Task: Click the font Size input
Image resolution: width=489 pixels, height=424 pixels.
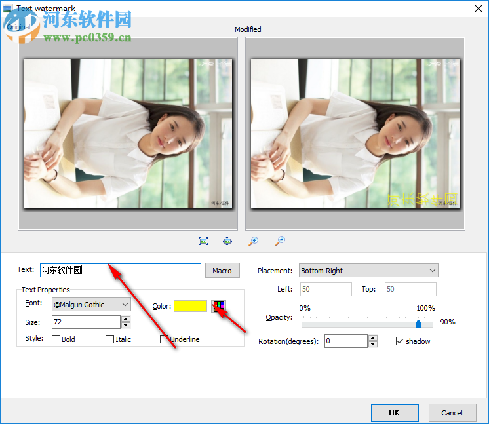Action: pyautogui.click(x=86, y=322)
